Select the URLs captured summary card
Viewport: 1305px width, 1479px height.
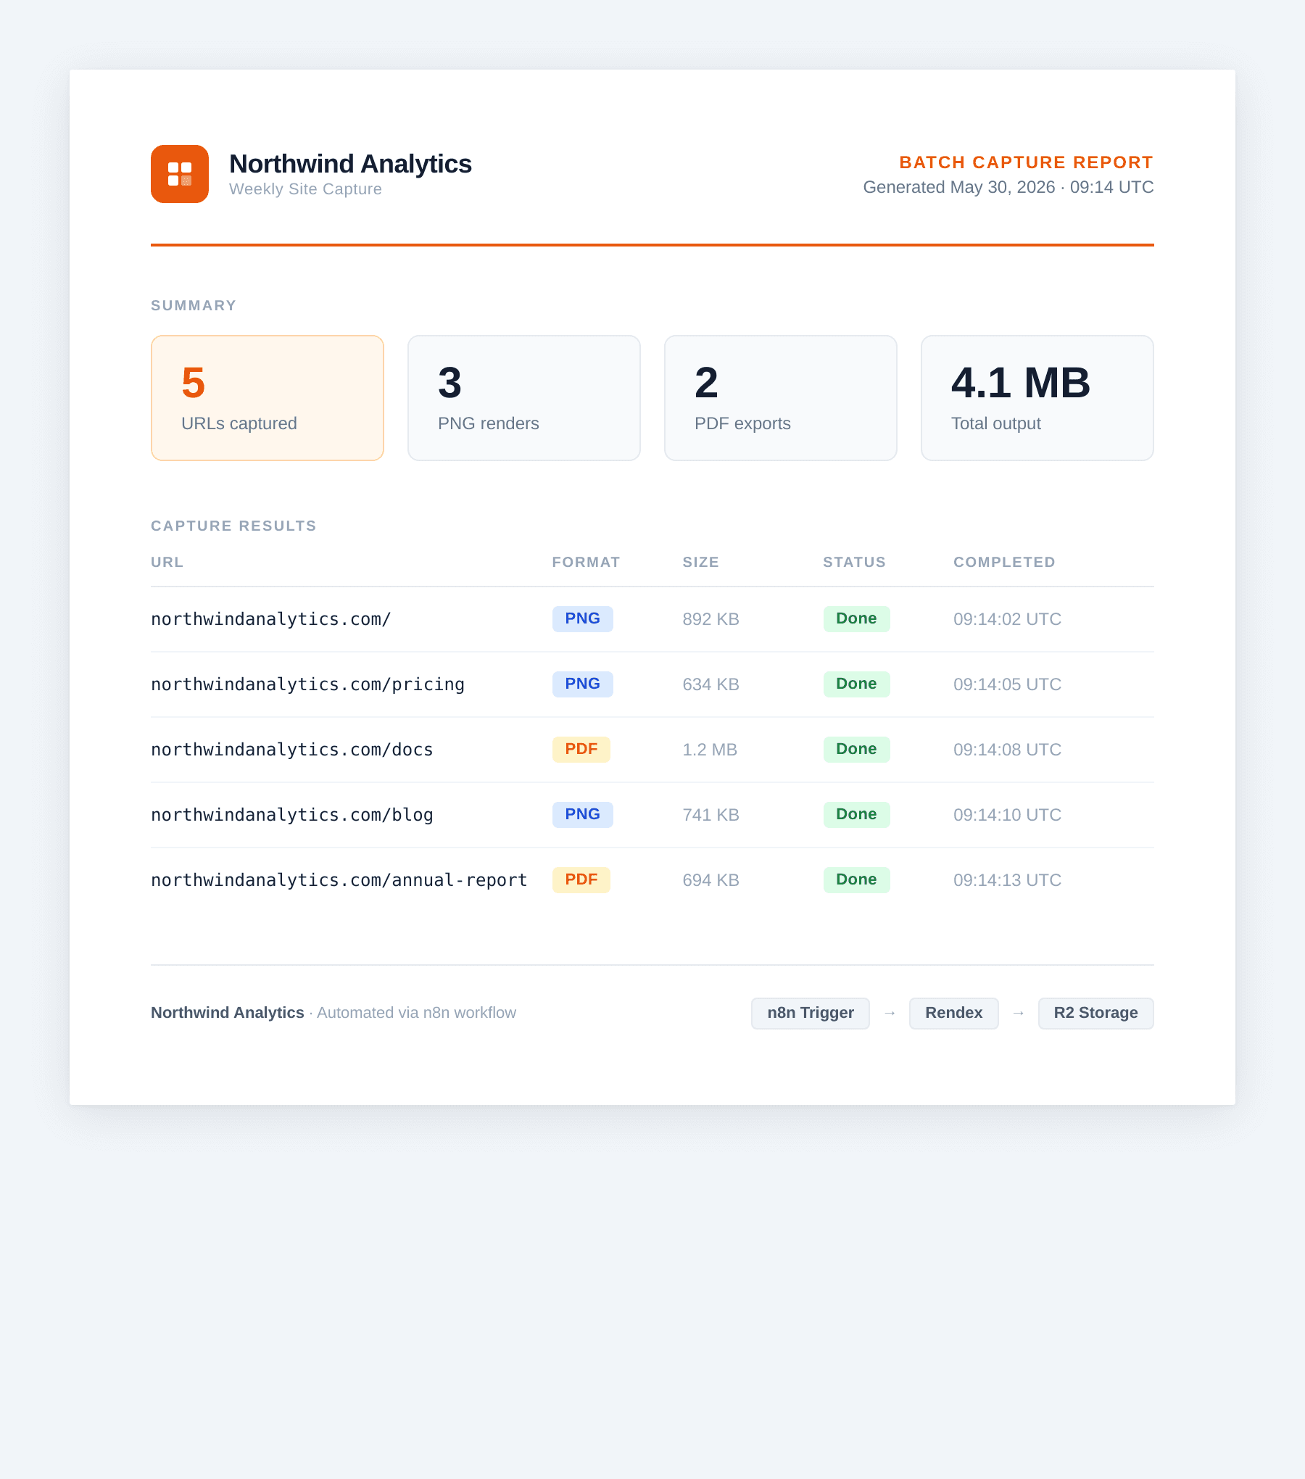268,398
